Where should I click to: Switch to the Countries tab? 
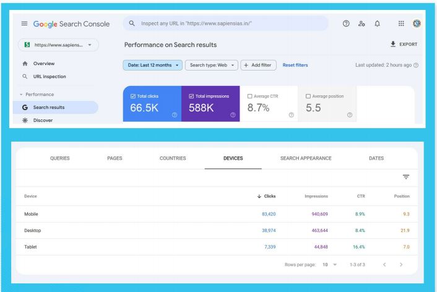[173, 158]
